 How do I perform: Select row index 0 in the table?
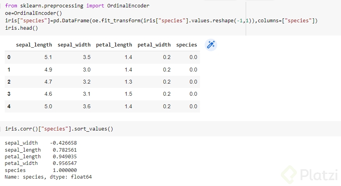pos(9,57)
